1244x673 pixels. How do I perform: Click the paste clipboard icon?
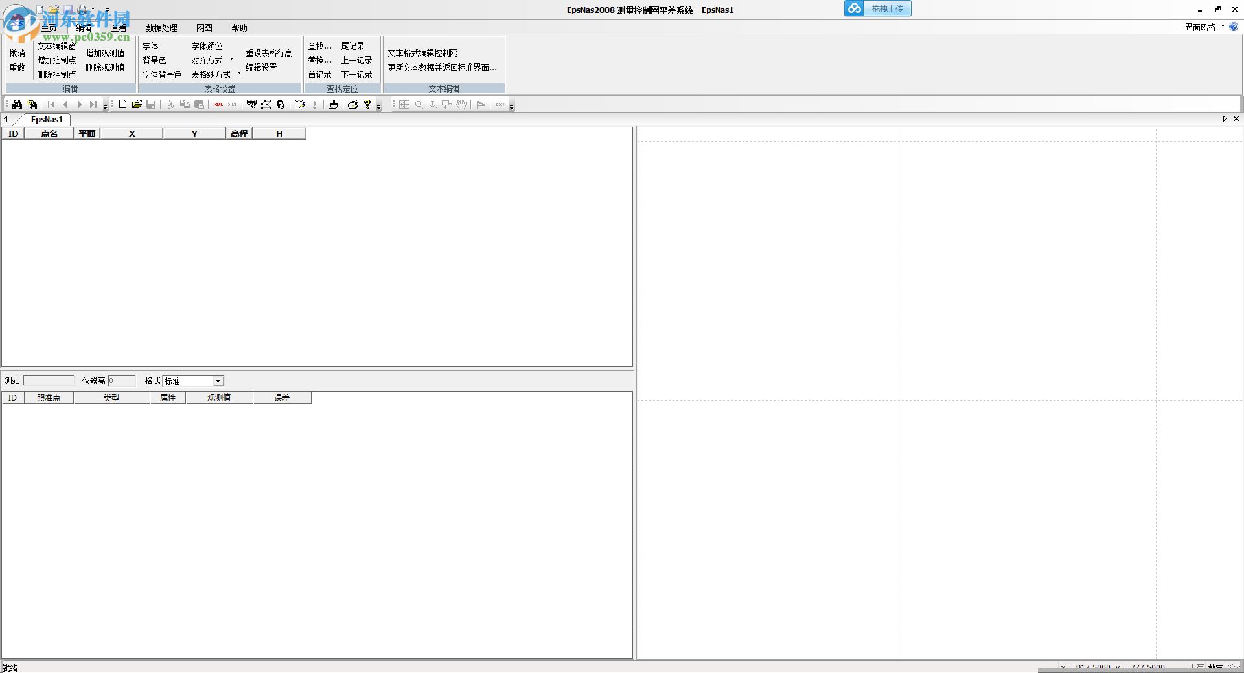point(199,104)
